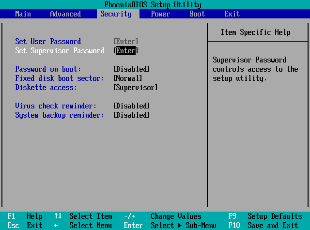Click the Item Specific Help header
The height and width of the screenshot is (230, 310).
point(255,32)
